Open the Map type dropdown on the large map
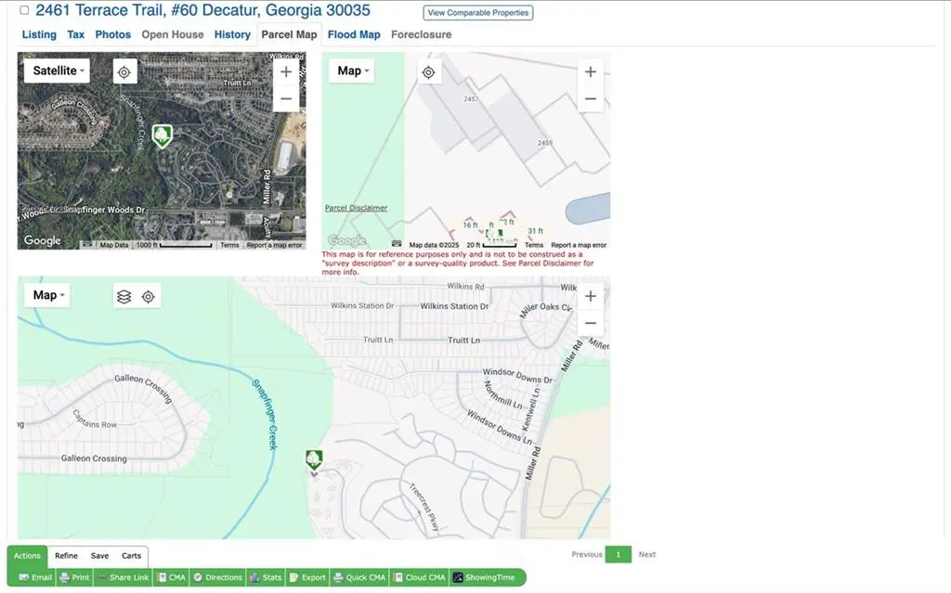 pyautogui.click(x=46, y=296)
